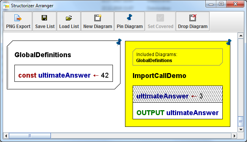Click the Drop Diagram button
Screen dimensions: 247x142
tap(193, 22)
